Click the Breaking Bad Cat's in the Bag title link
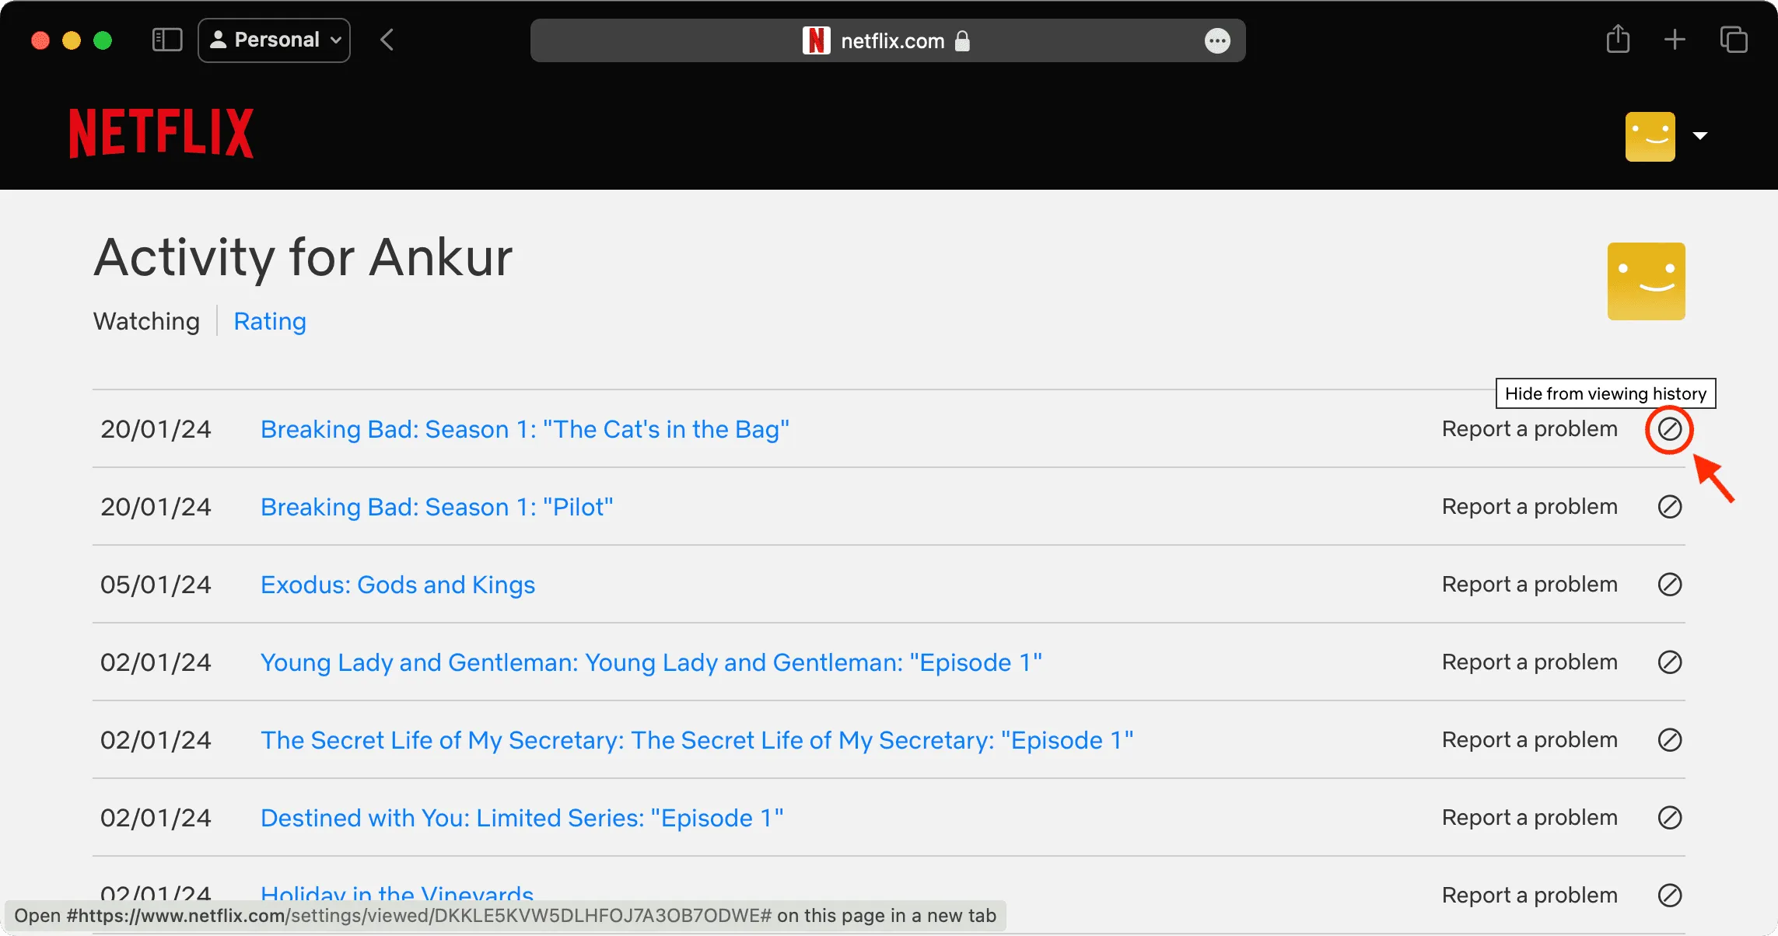Viewport: 1778px width, 936px height. point(523,428)
